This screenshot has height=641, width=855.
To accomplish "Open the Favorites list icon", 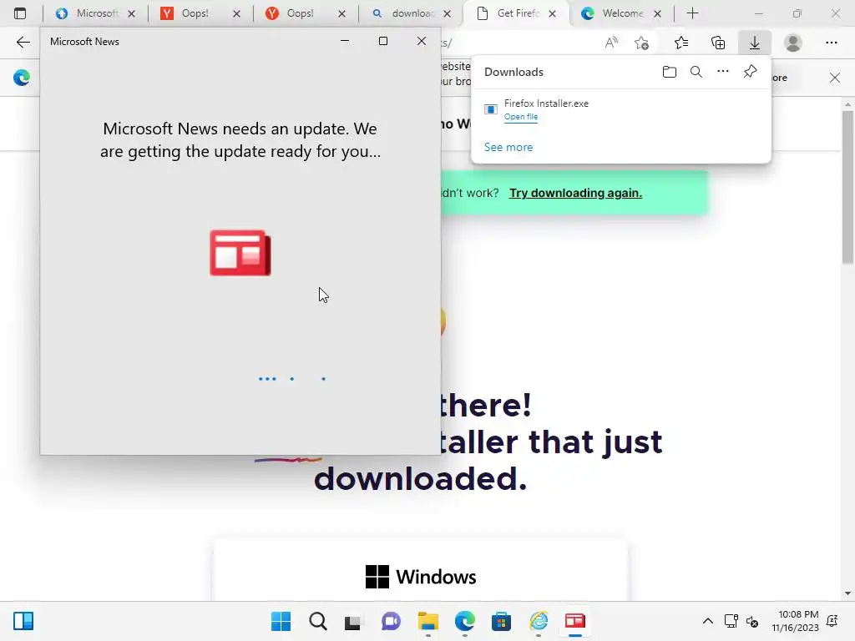I will [x=681, y=43].
